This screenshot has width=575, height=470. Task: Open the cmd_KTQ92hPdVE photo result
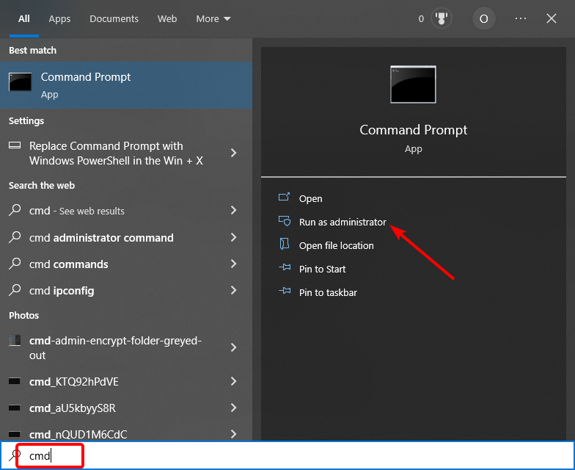tap(74, 381)
